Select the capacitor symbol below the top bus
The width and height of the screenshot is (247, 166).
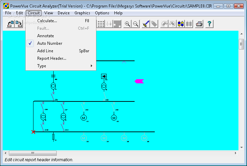pos(53,76)
